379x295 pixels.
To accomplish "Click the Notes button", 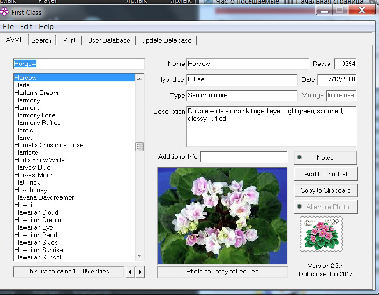I will click(325, 158).
